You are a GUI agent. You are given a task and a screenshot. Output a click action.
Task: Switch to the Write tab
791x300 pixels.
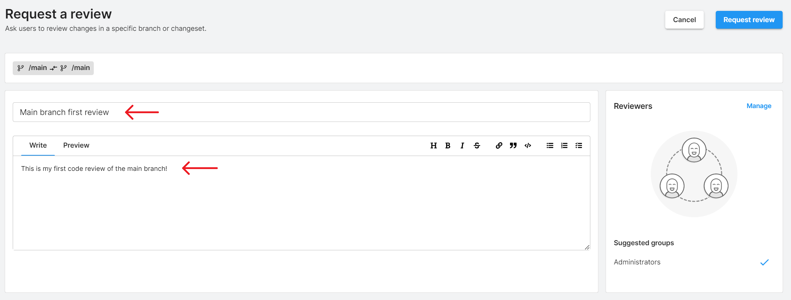(x=38, y=145)
